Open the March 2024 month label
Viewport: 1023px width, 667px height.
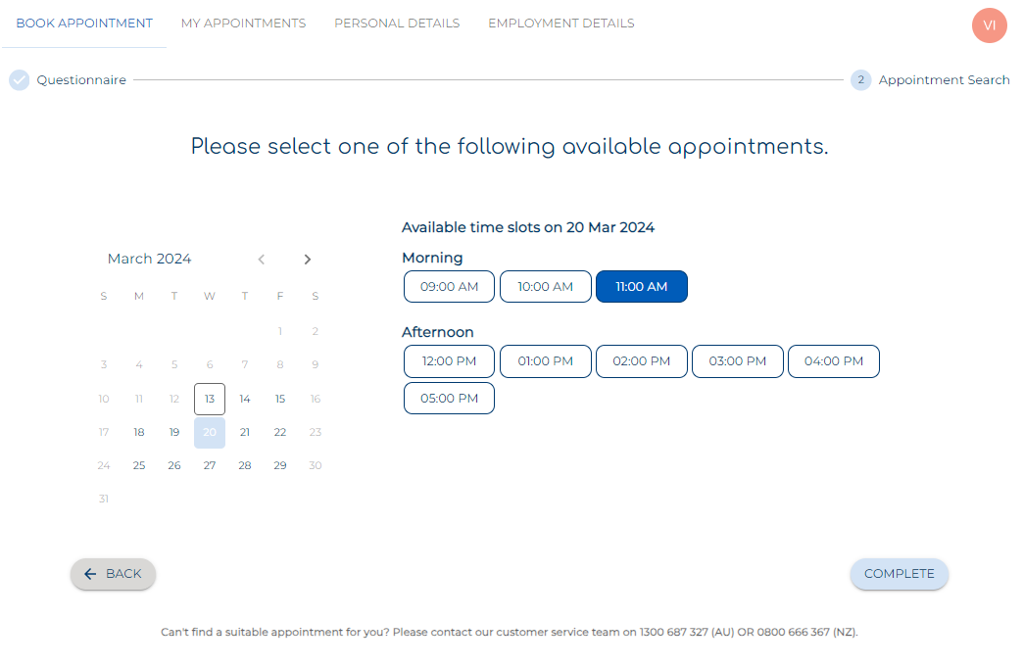tap(149, 259)
